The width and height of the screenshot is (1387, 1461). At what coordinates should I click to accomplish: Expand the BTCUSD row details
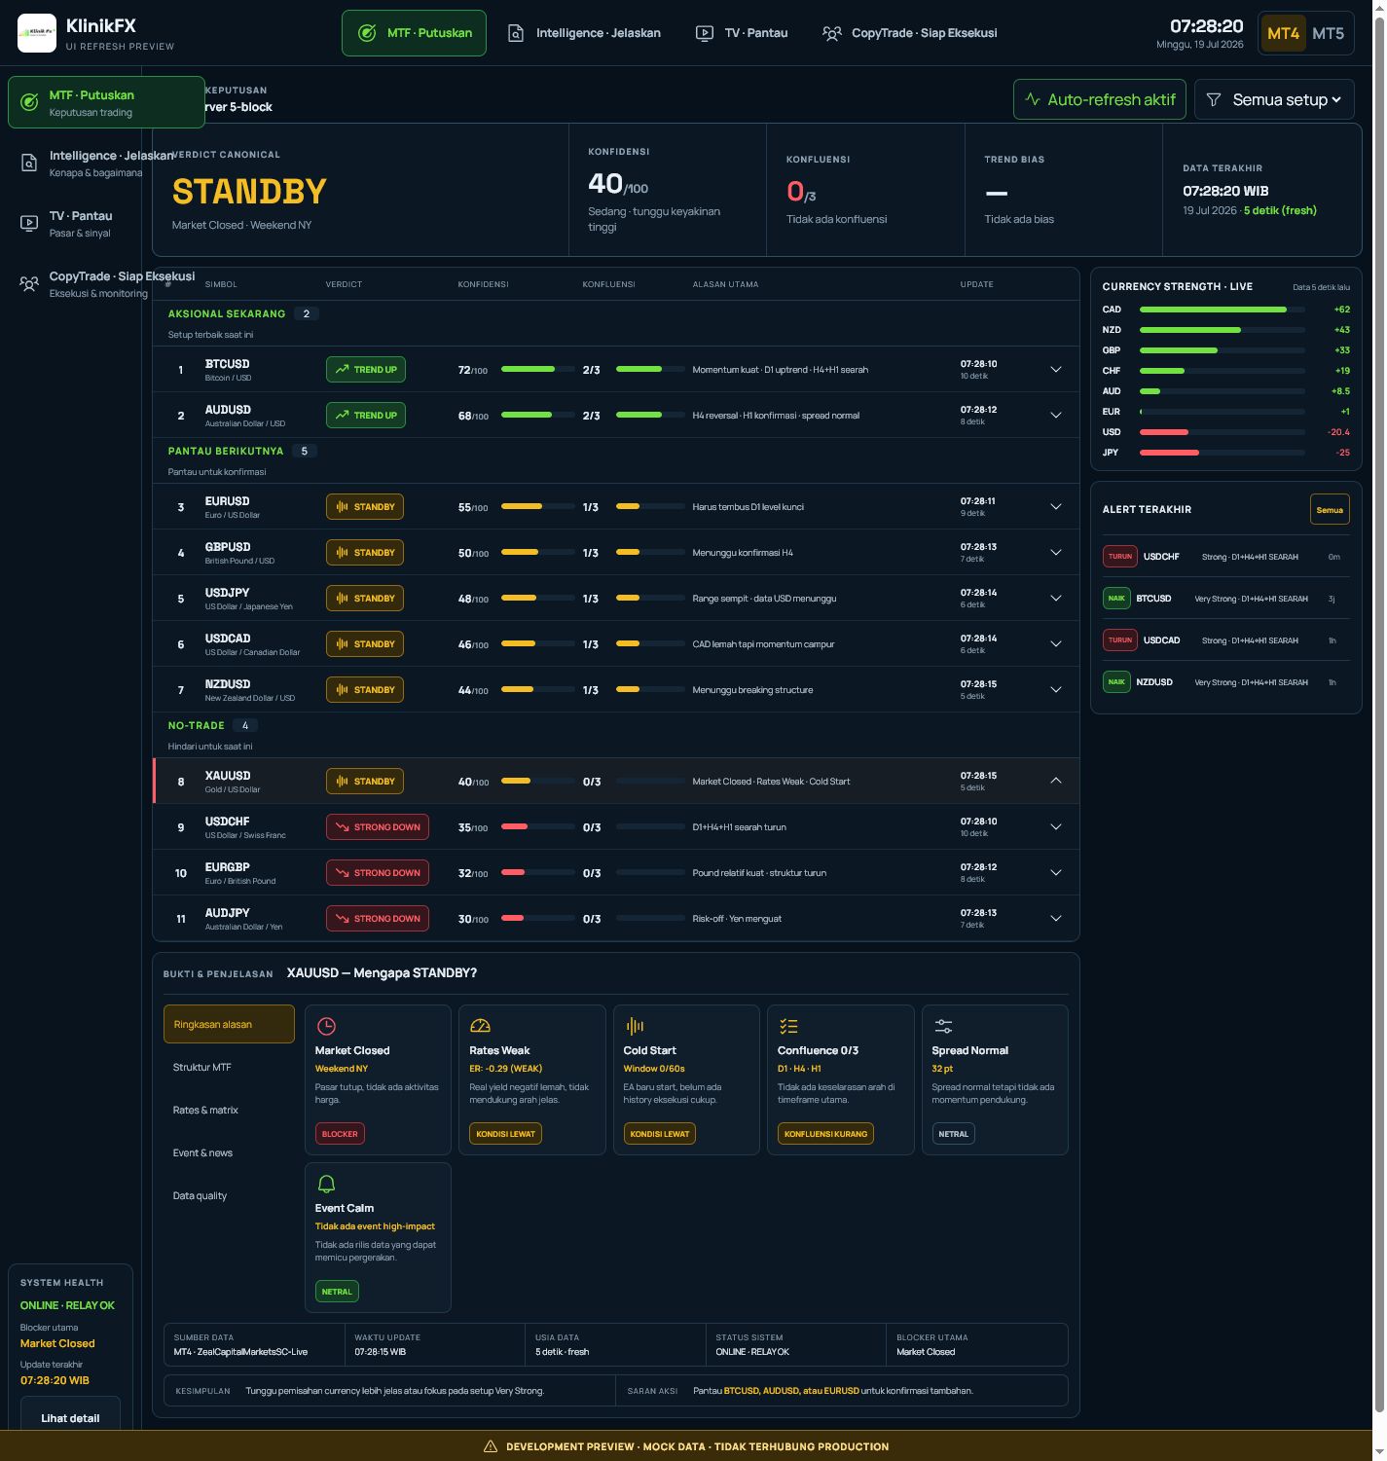tap(1056, 370)
